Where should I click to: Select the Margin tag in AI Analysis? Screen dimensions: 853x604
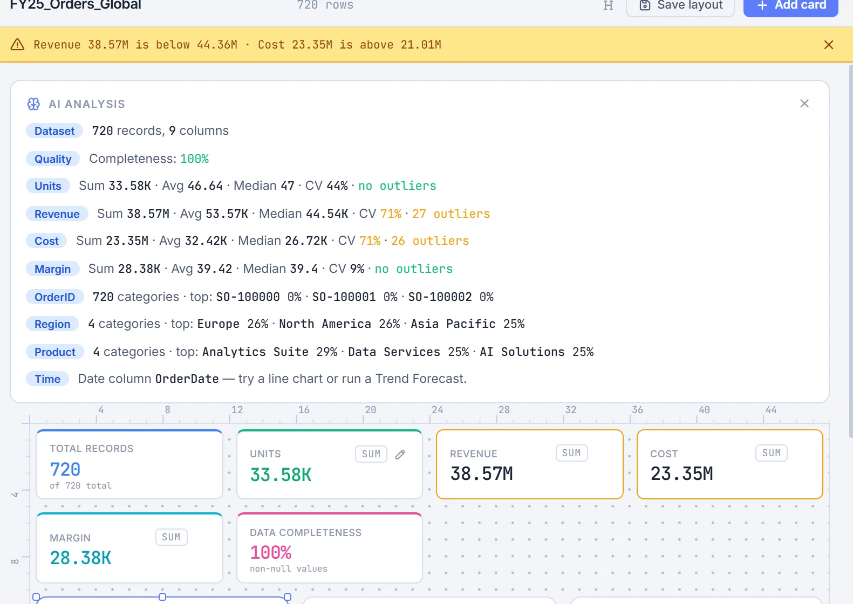[52, 269]
